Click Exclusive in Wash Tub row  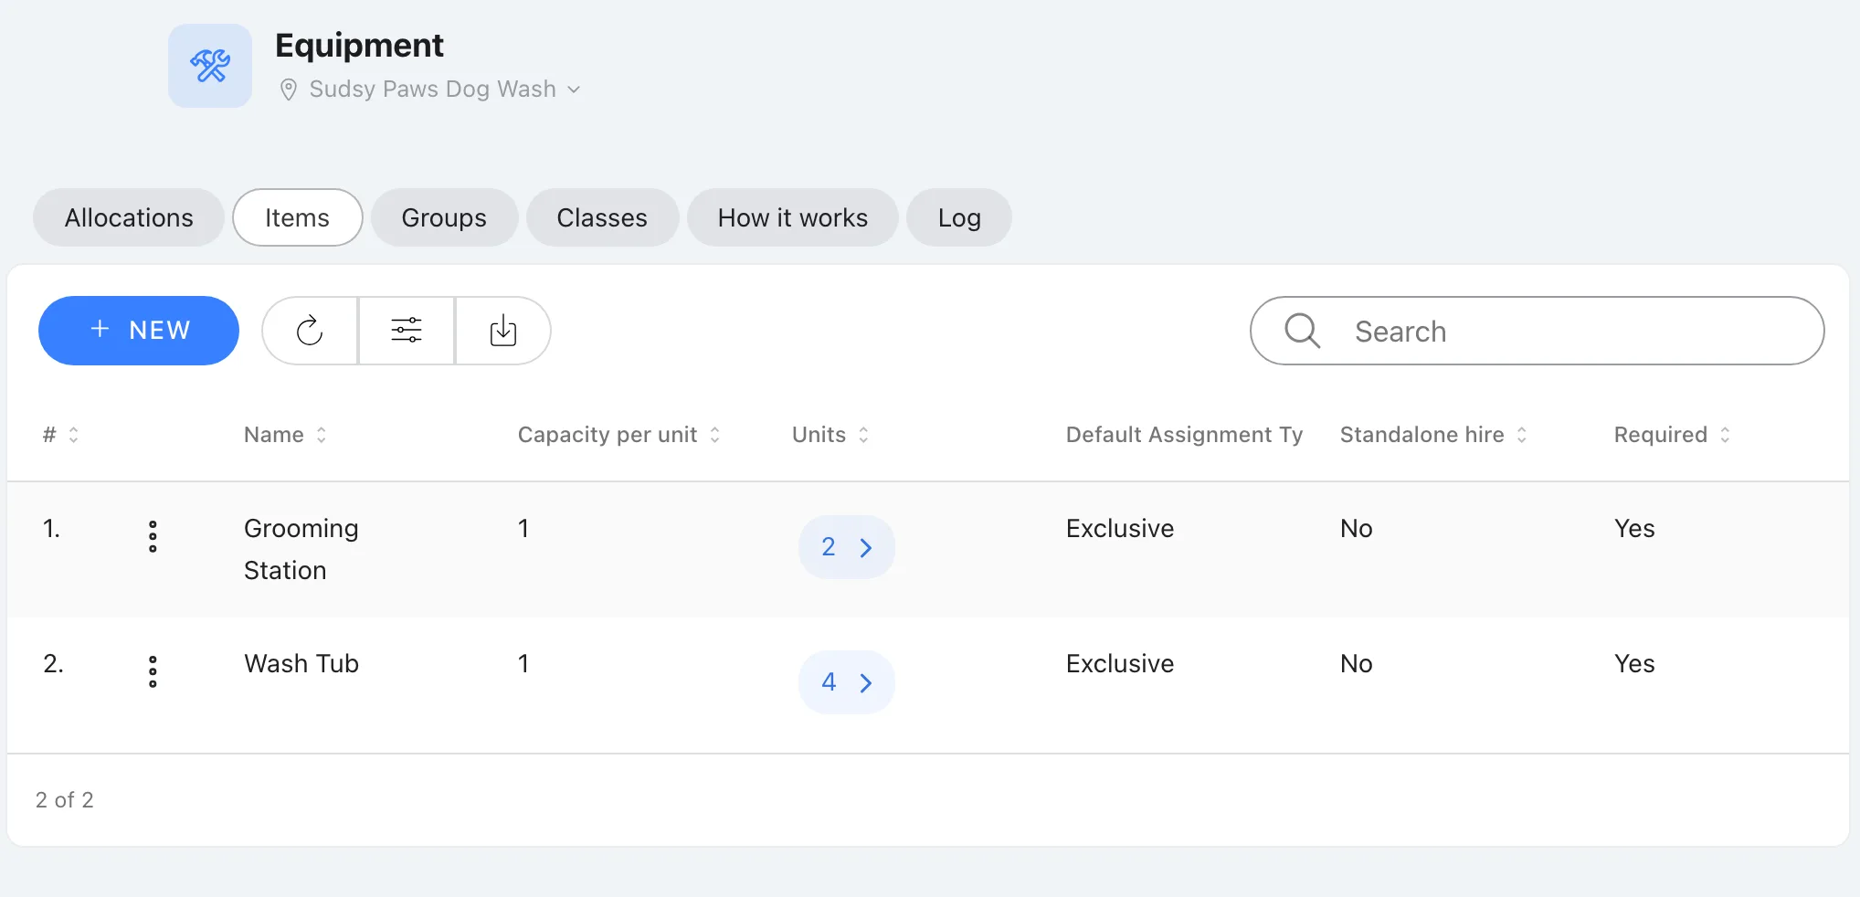click(x=1120, y=663)
